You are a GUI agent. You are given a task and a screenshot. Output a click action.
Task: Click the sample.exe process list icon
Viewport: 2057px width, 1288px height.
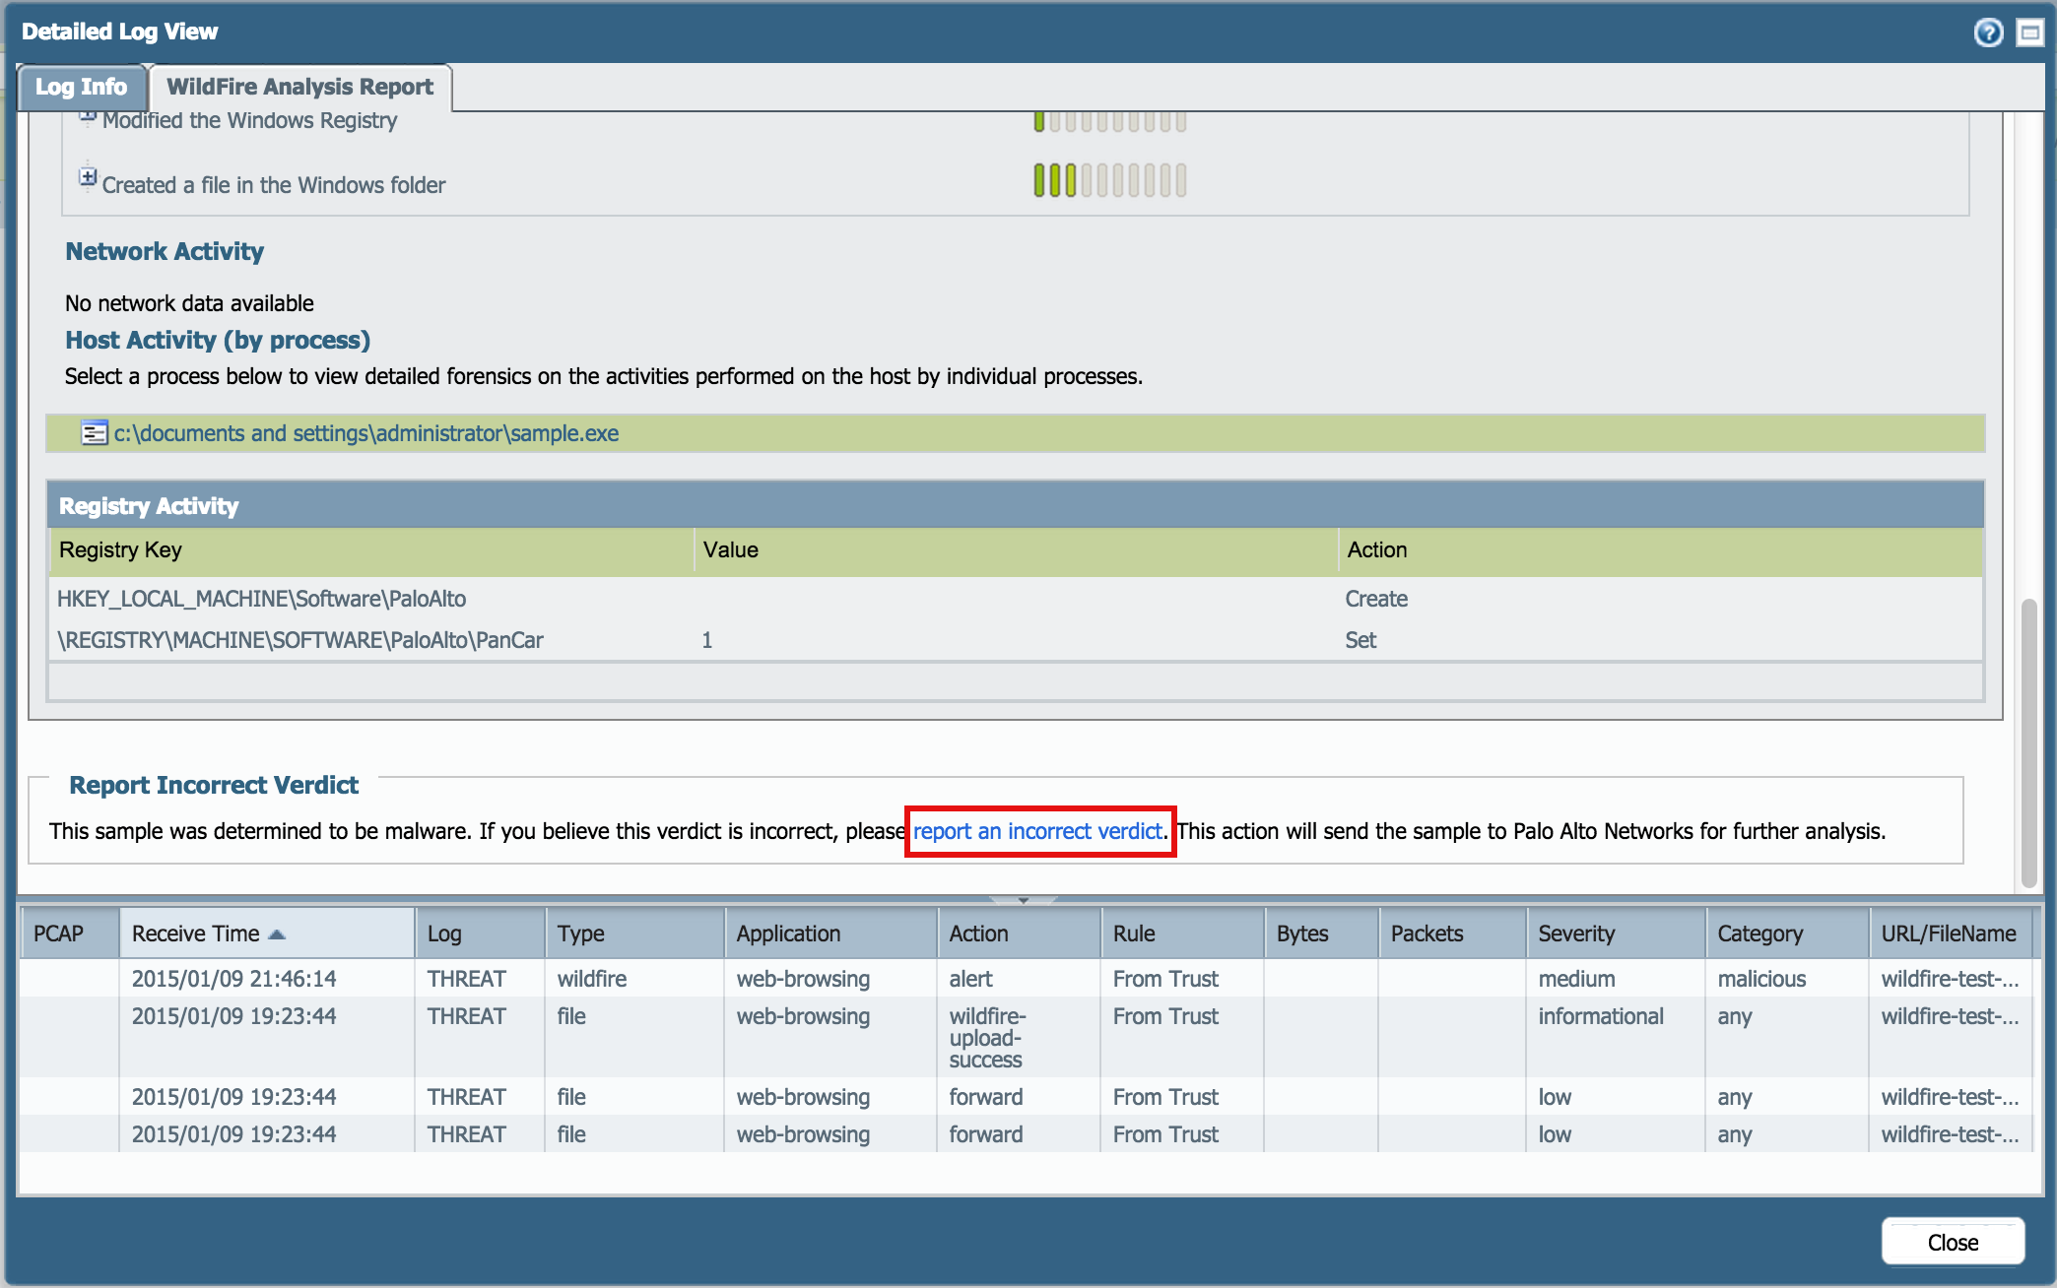94,433
